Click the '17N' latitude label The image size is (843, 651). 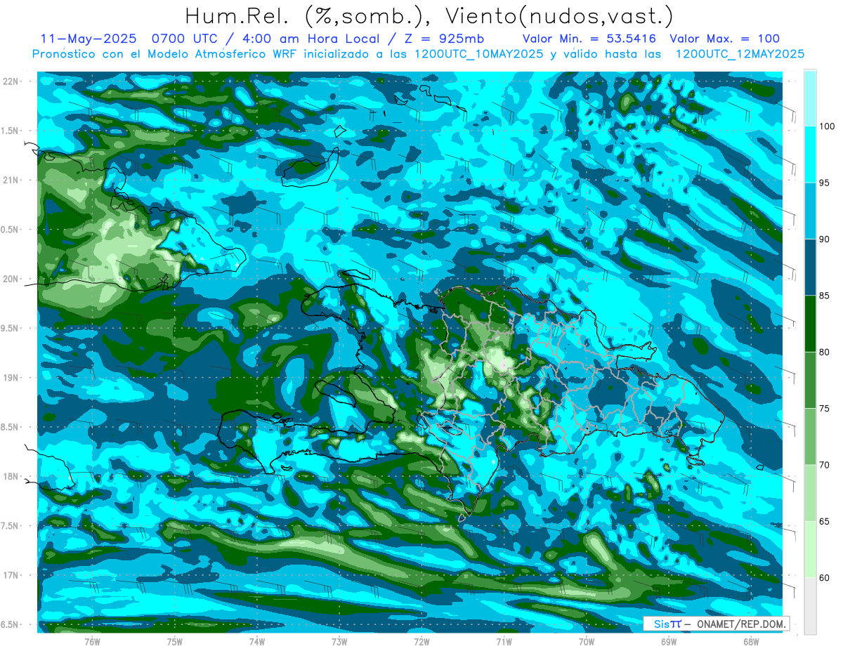(x=11, y=575)
